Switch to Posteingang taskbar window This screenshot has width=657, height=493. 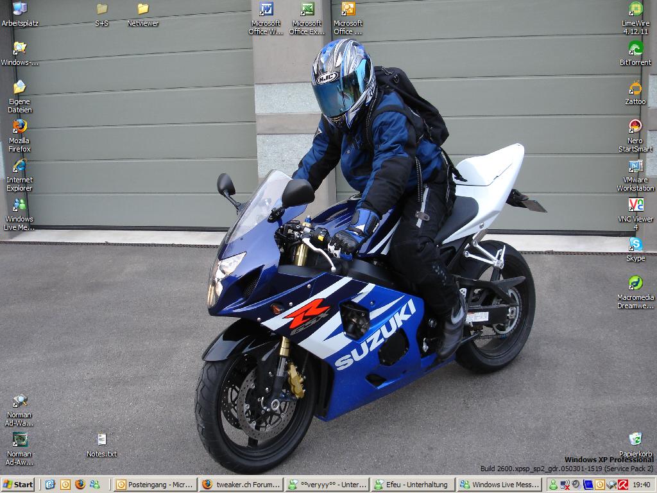(x=154, y=485)
